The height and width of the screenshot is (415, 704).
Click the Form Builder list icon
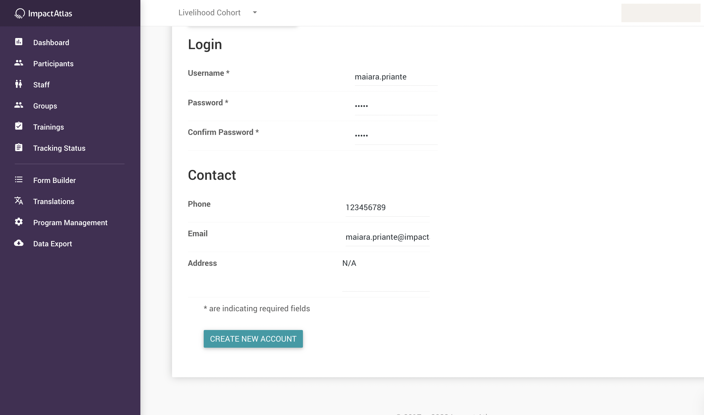click(19, 180)
